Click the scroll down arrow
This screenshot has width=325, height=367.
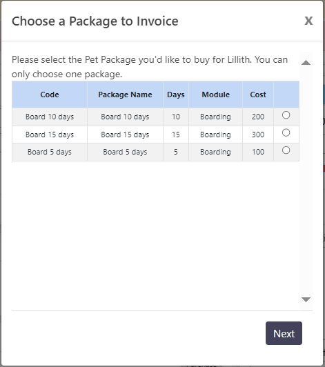point(306,299)
